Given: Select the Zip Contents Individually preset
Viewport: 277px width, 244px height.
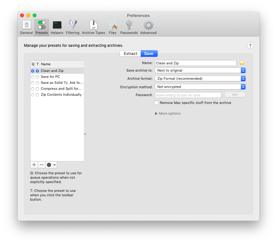Looking at the screenshot, I should 57,95.
